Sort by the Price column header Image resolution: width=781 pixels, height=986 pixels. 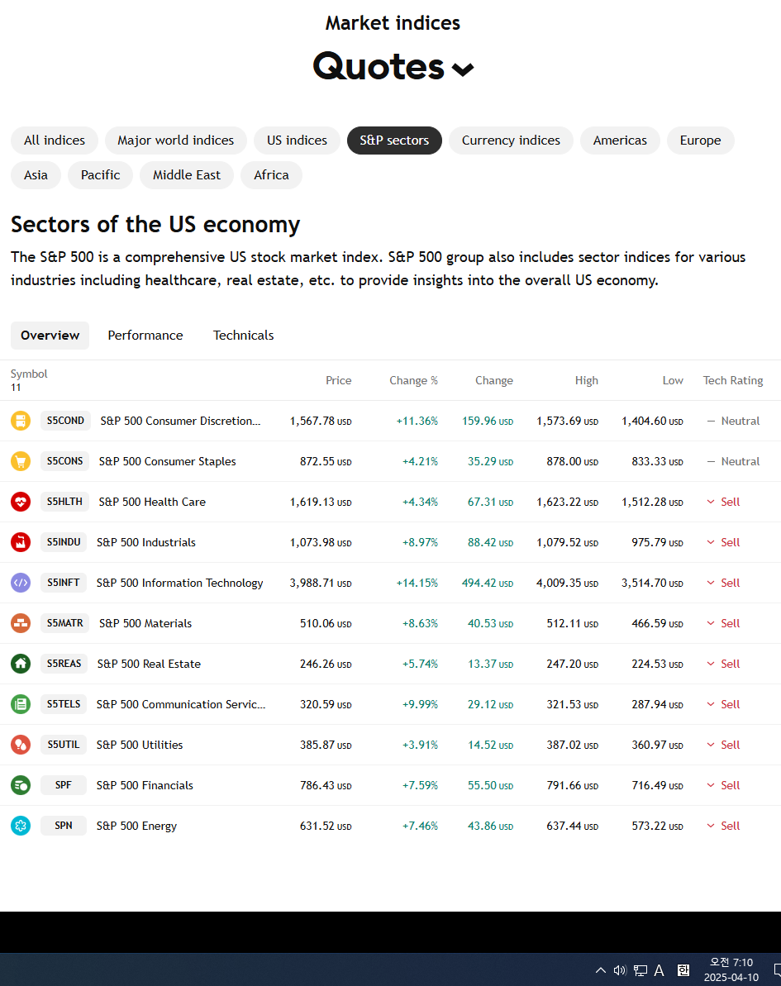coord(338,380)
